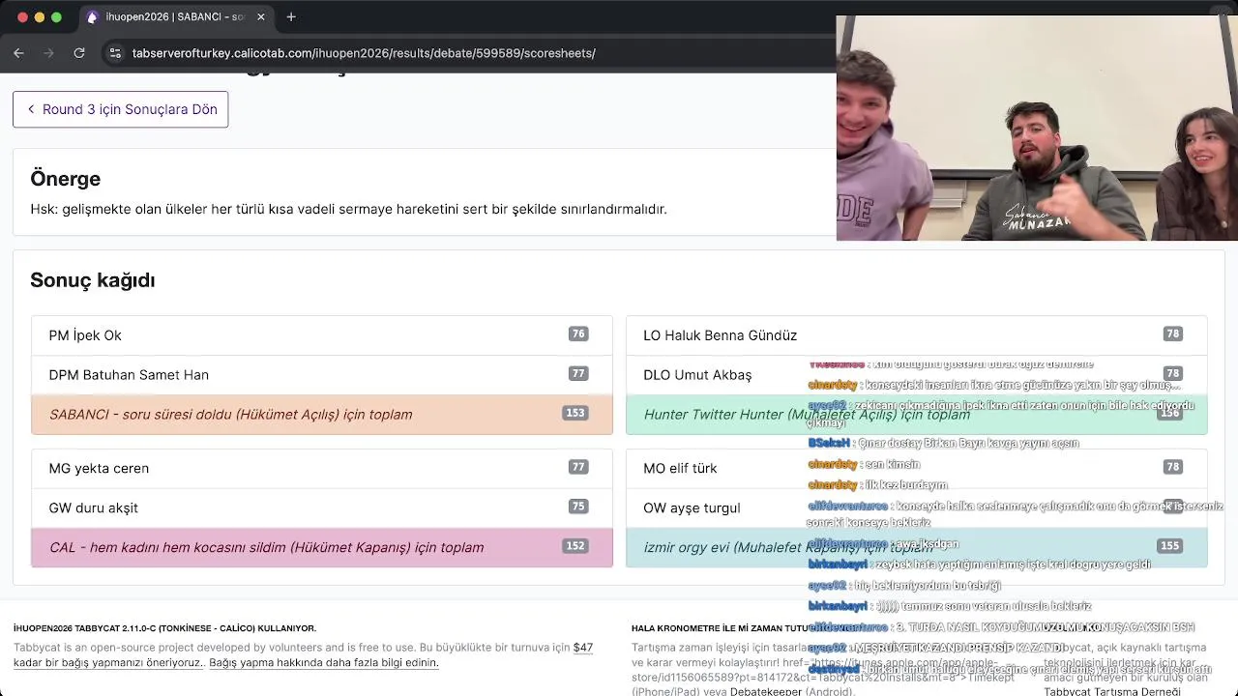Select MG yekta ceren row

pos(322,468)
